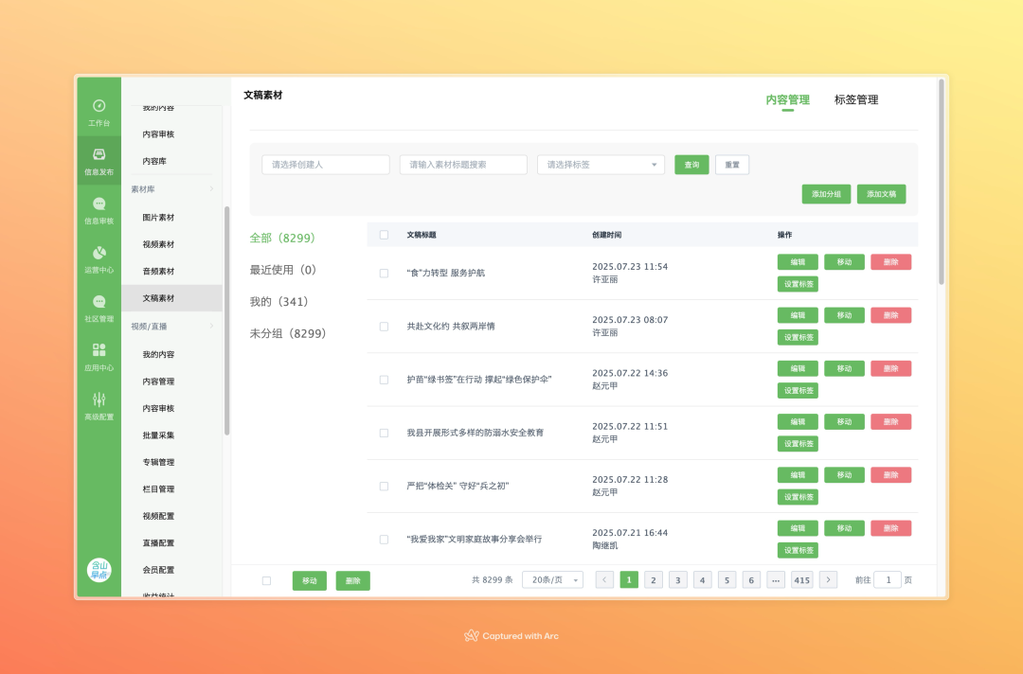Go to the next page arrow
Image resolution: width=1023 pixels, height=674 pixels.
click(829, 579)
